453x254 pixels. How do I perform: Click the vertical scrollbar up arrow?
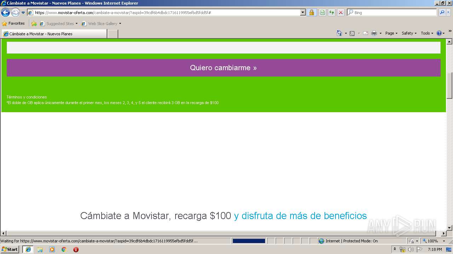click(x=449, y=42)
